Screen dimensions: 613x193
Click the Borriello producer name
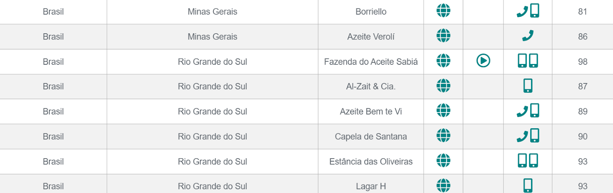pyautogui.click(x=371, y=11)
